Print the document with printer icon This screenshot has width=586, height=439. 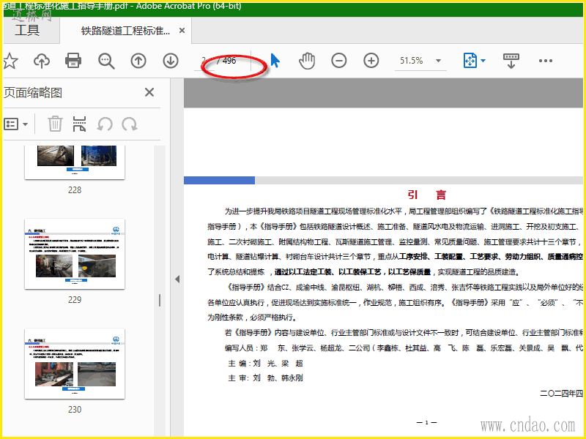click(x=73, y=61)
